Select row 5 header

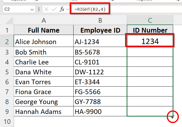[7, 72]
